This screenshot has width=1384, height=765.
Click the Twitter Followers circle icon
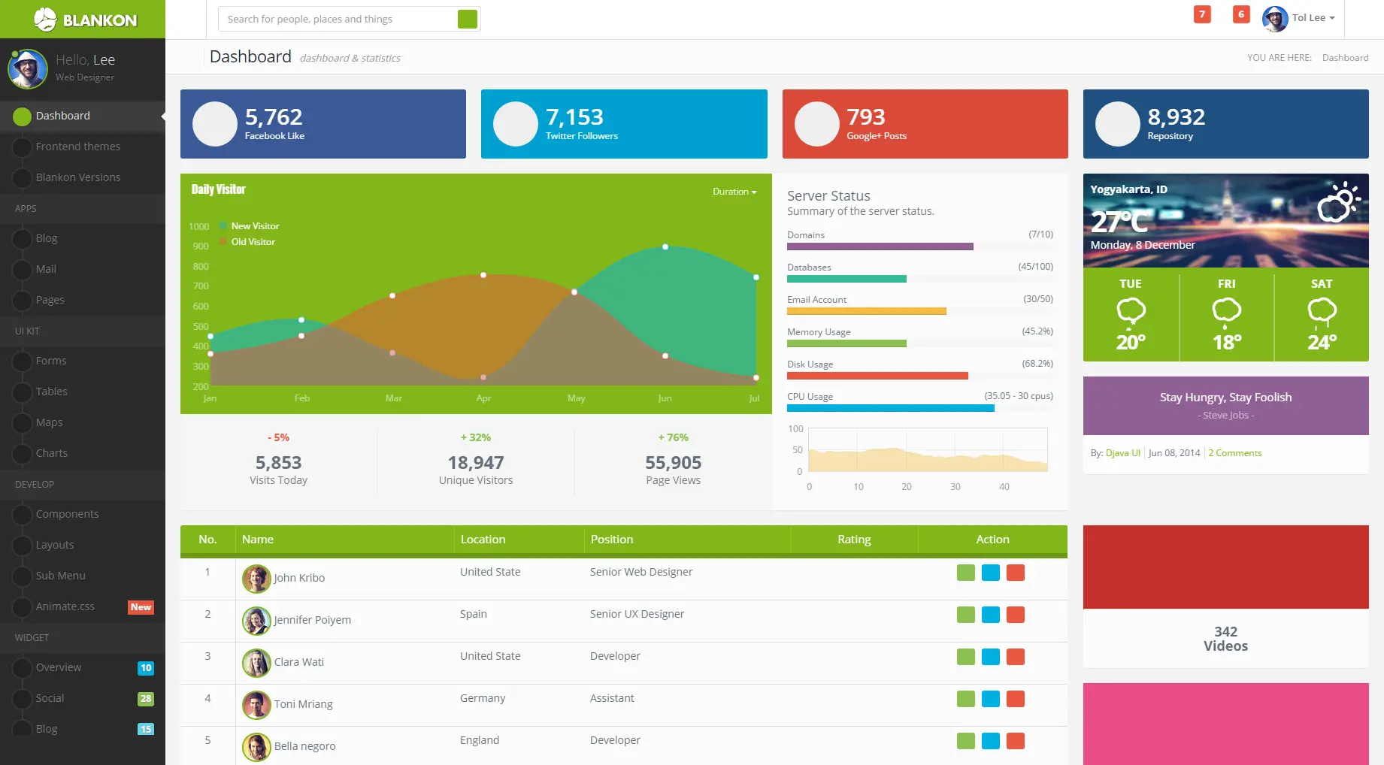(516, 124)
